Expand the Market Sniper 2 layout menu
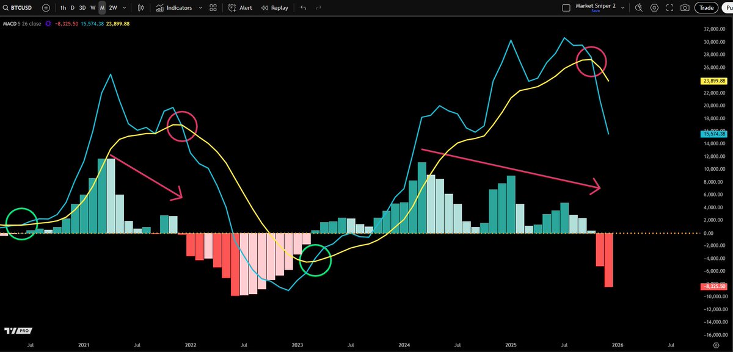 coord(623,7)
